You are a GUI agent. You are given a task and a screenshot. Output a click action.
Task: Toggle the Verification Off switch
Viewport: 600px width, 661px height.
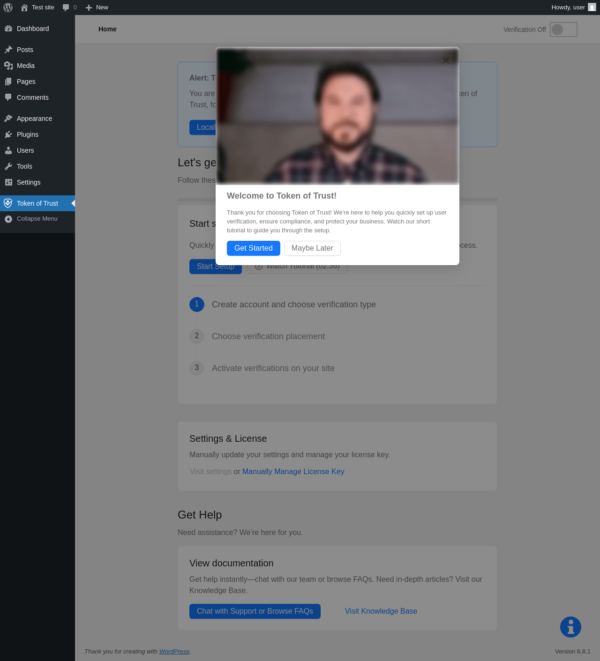coord(563,30)
